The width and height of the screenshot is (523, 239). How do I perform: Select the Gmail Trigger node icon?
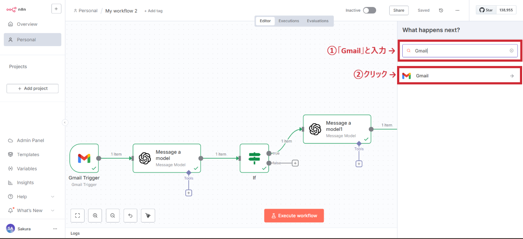pyautogui.click(x=84, y=158)
